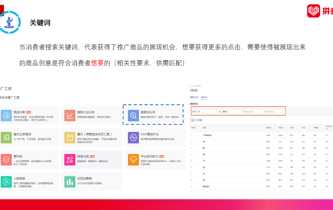Click the 素材库 card title

pyautogui.click(x=18, y=156)
